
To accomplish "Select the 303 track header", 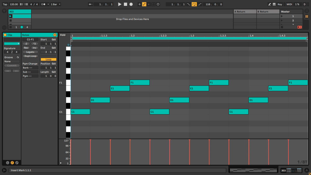I will pyautogui.click(x=20, y=12).
